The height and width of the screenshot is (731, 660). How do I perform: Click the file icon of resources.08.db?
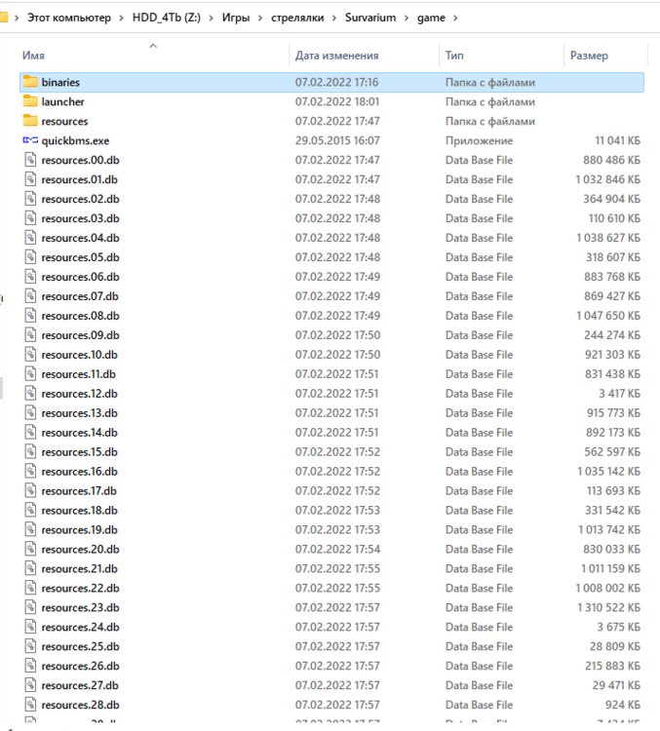pyautogui.click(x=30, y=316)
